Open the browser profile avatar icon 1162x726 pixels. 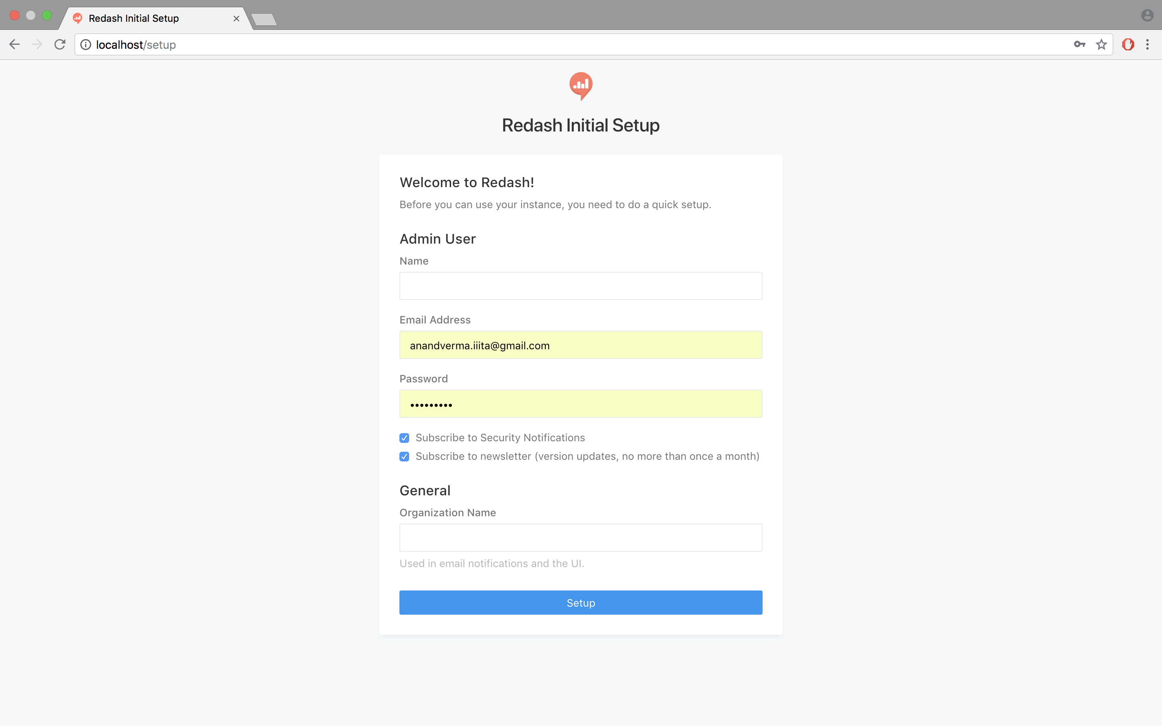coord(1147,15)
